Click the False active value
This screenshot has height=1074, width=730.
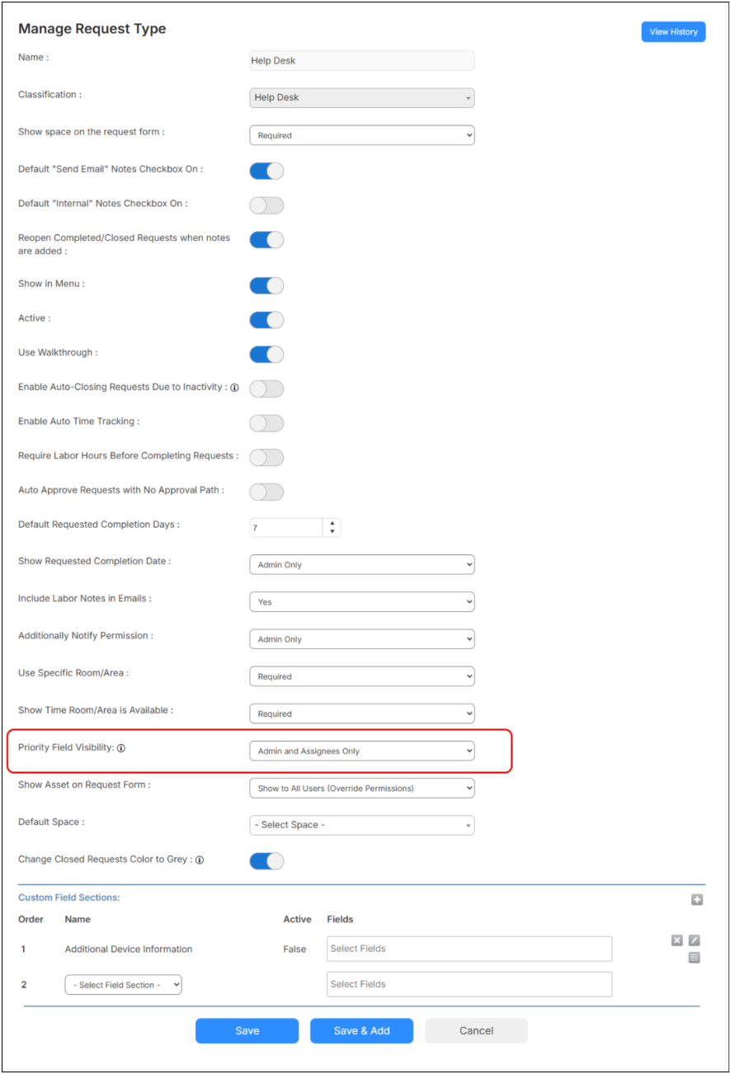pyautogui.click(x=294, y=949)
